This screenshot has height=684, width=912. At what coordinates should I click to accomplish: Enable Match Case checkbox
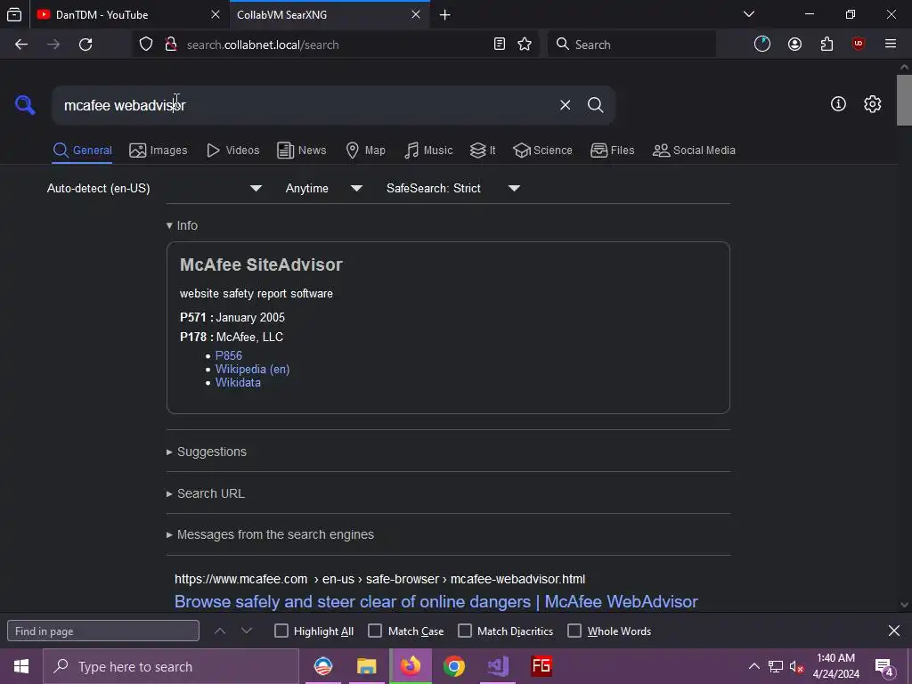375,631
